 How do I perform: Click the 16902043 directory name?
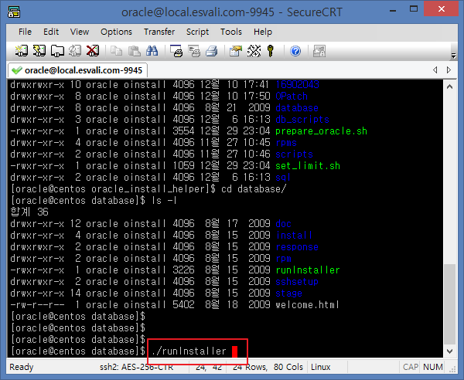tap(297, 85)
